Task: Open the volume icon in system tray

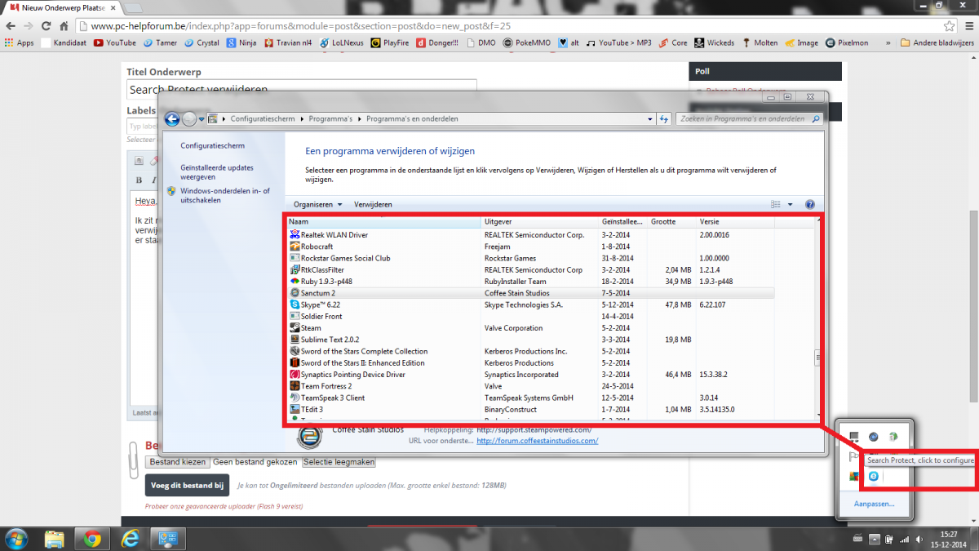Action: [920, 539]
